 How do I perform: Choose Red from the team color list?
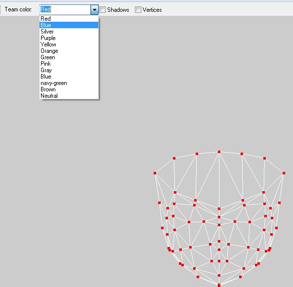click(69, 19)
